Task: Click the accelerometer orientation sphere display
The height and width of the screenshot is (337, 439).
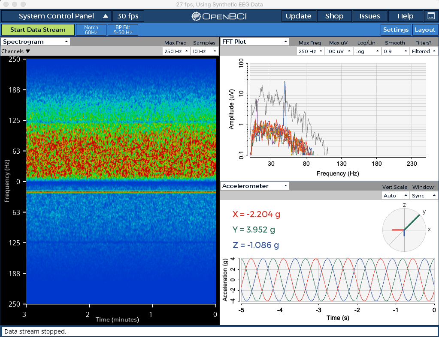Action: [404, 230]
